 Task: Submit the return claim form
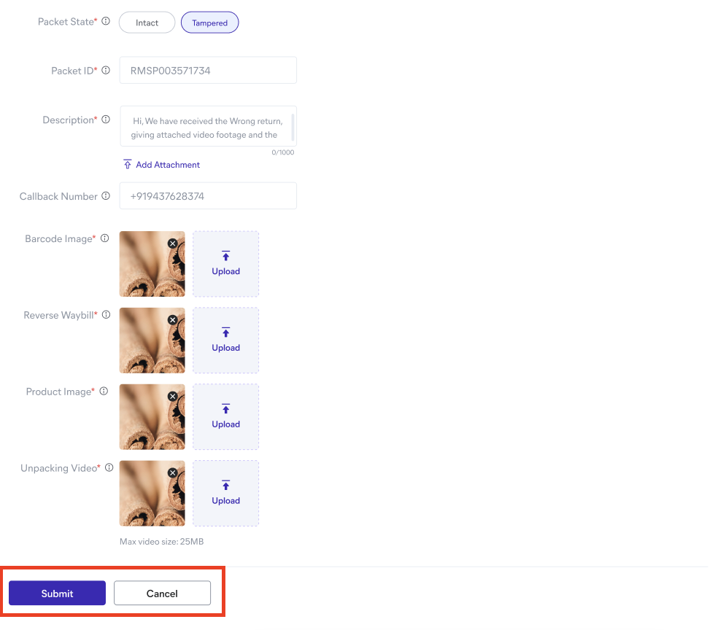click(57, 594)
